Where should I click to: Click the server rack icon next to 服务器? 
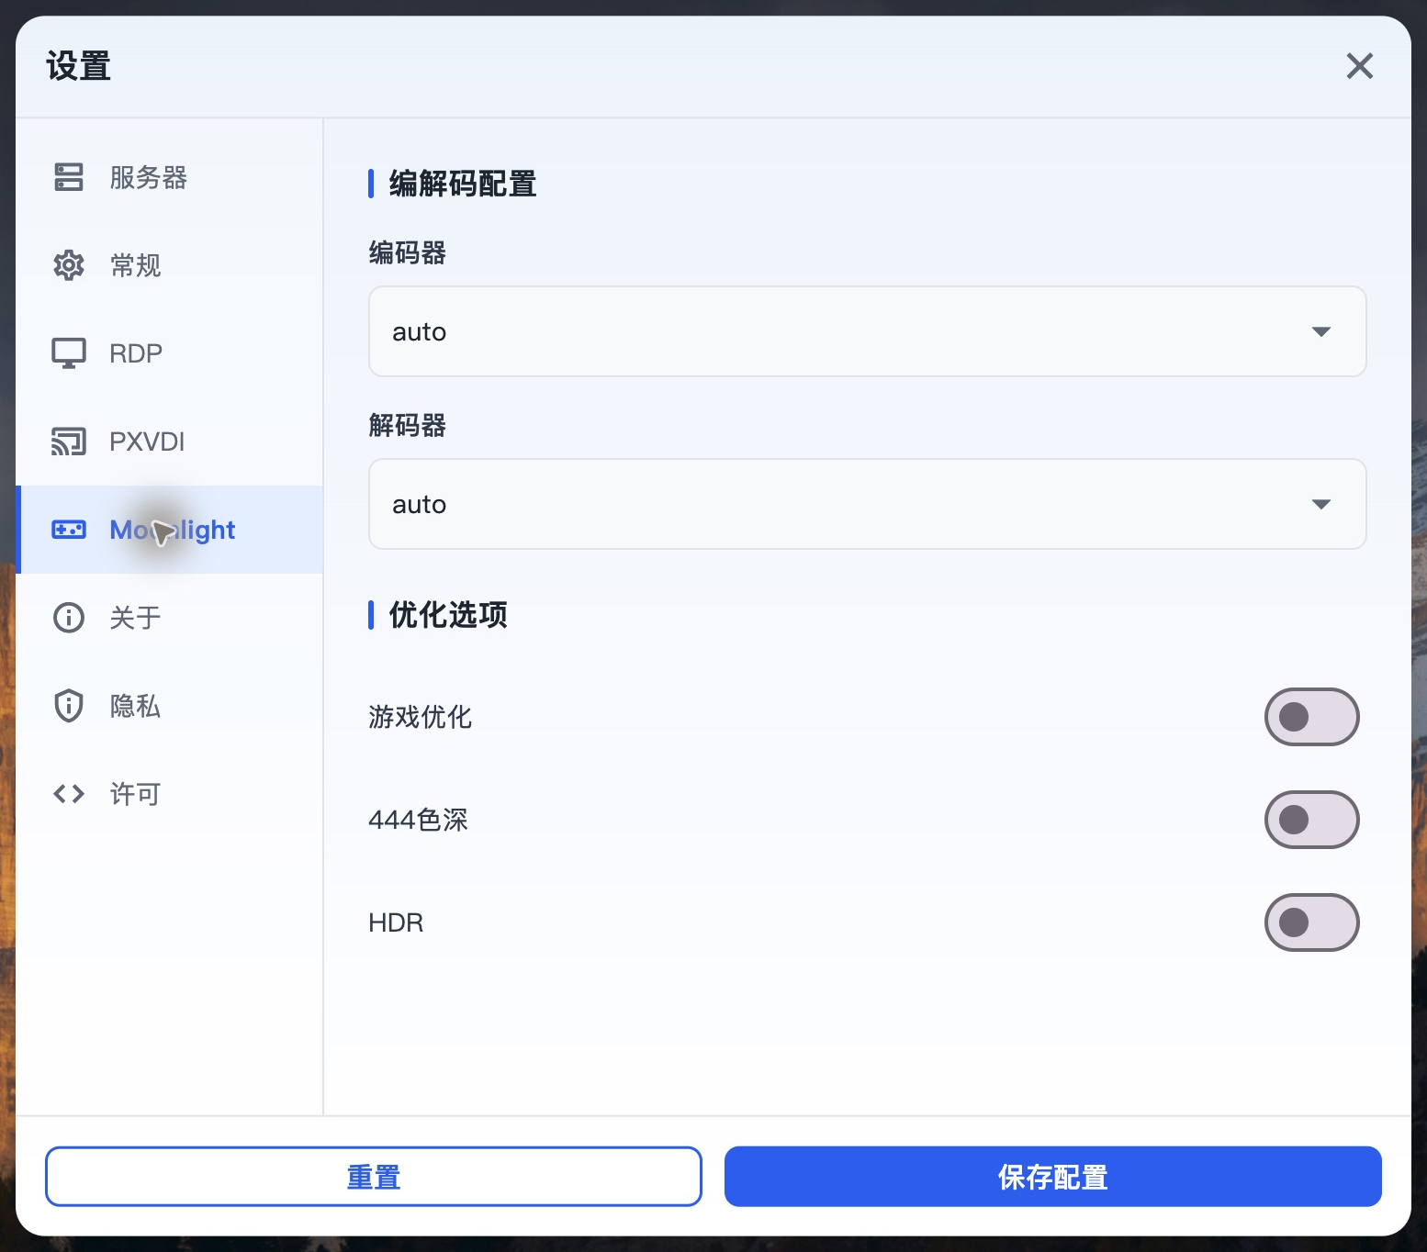coord(69,177)
